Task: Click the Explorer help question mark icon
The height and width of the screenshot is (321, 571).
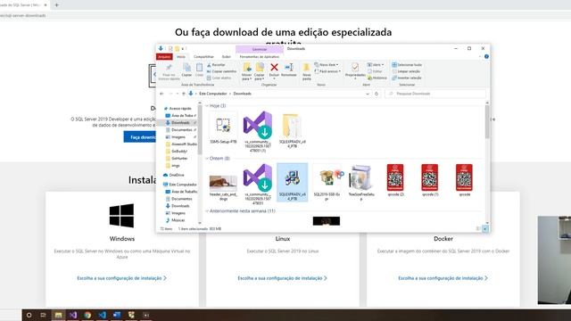Action: [x=486, y=57]
